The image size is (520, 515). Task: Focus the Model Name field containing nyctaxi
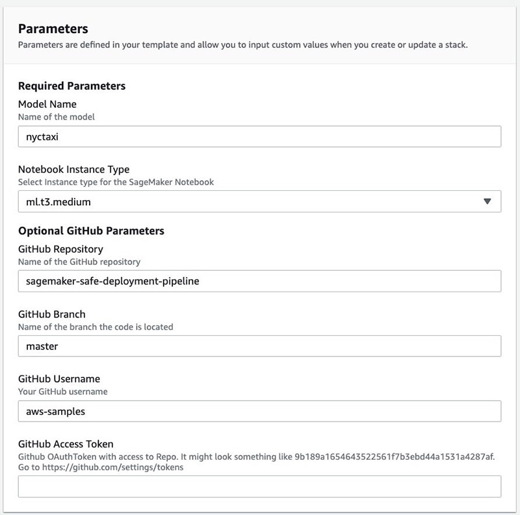[x=259, y=136]
